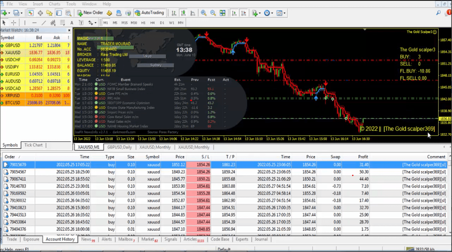Expand the Templates dropdown arrow
The height and width of the screenshot is (252, 452).
(x=284, y=13)
